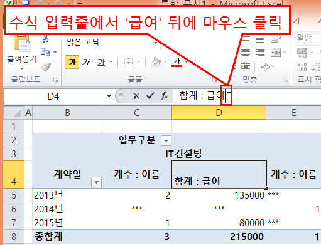Viewport: 321px width, 245px height.
Task: Apply fill color with the paint bucket
Action: pos(156,62)
